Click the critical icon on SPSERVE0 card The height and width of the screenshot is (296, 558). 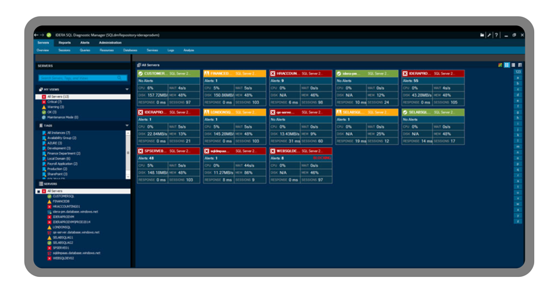(x=141, y=151)
